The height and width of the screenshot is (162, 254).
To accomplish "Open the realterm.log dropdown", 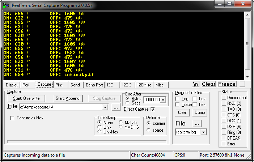I will click(x=203, y=132).
